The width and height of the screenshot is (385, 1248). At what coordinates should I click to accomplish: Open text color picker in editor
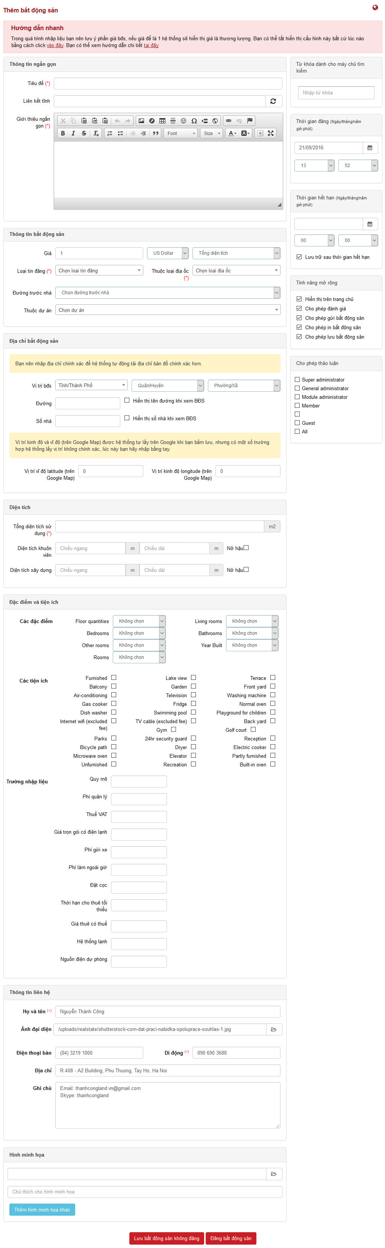[232, 133]
